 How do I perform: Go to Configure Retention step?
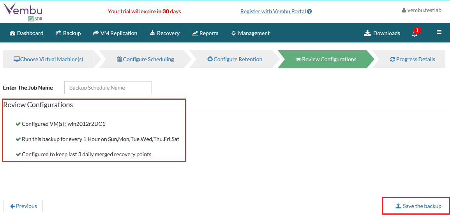[235, 59]
